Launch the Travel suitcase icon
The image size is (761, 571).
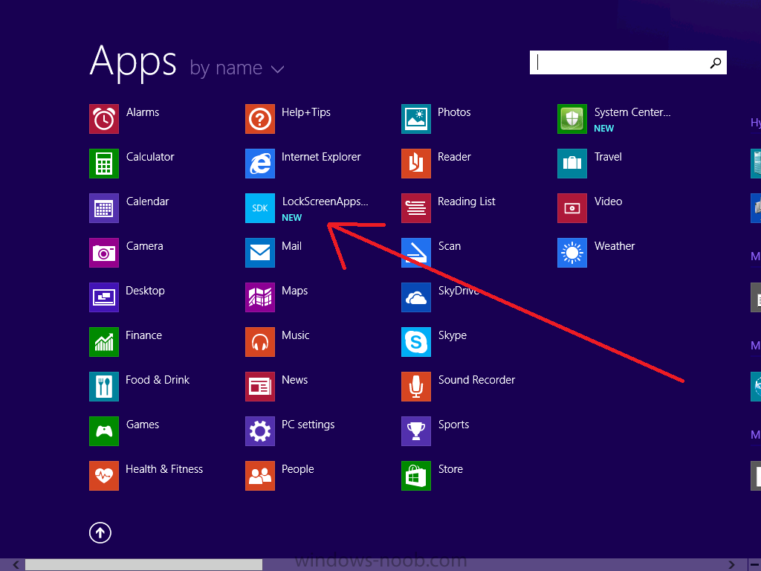(573, 164)
